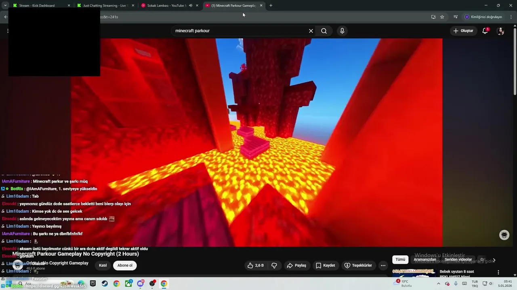
Task: Open options for Bebek uyutan video
Action: (x=498, y=272)
